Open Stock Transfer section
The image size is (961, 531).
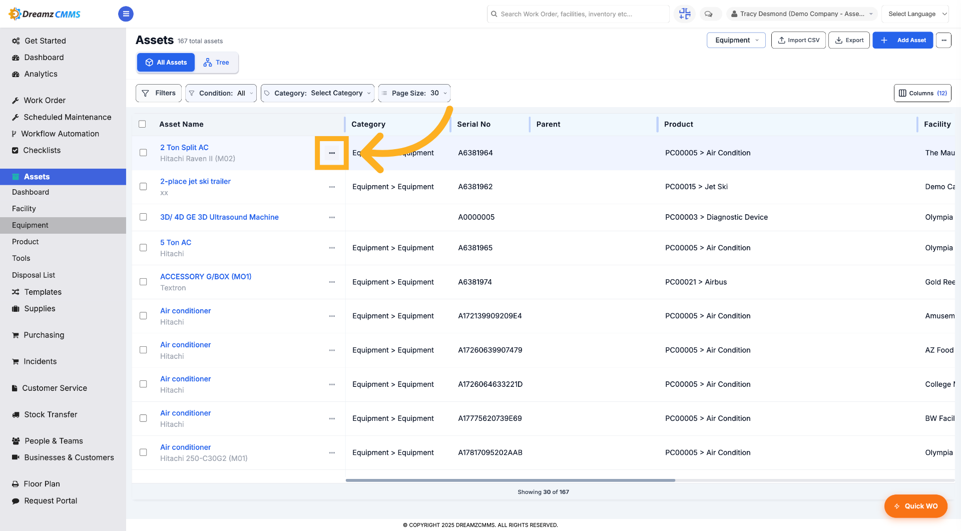click(51, 414)
